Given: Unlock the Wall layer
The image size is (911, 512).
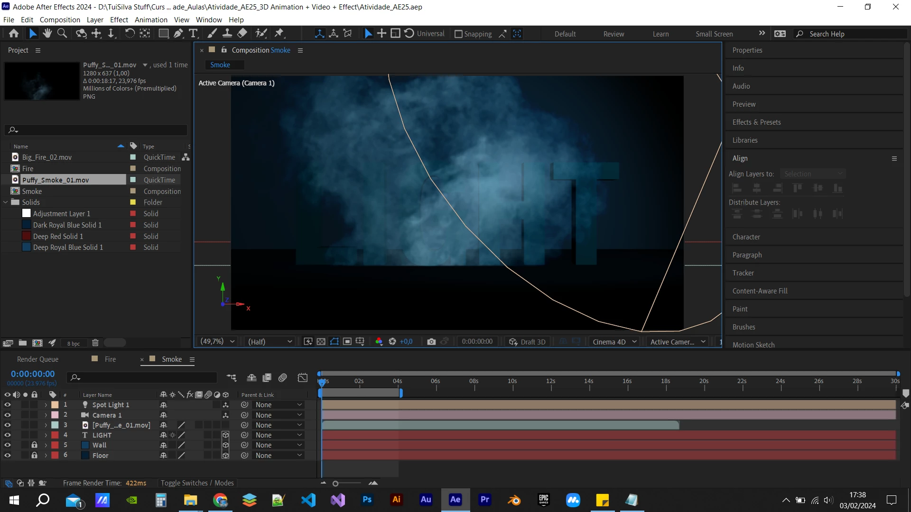Looking at the screenshot, I should coord(34,445).
